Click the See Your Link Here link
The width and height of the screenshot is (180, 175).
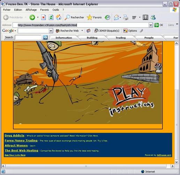[x=15, y=155]
